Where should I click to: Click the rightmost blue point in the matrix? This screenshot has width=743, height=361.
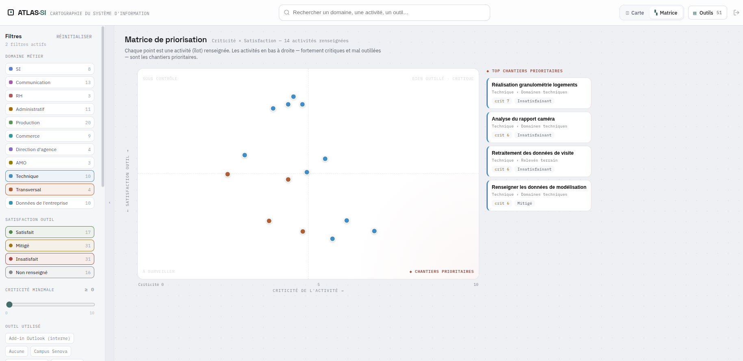pos(374,231)
